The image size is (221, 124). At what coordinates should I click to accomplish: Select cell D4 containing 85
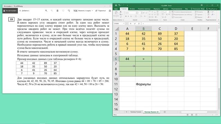[x=176, y=49]
